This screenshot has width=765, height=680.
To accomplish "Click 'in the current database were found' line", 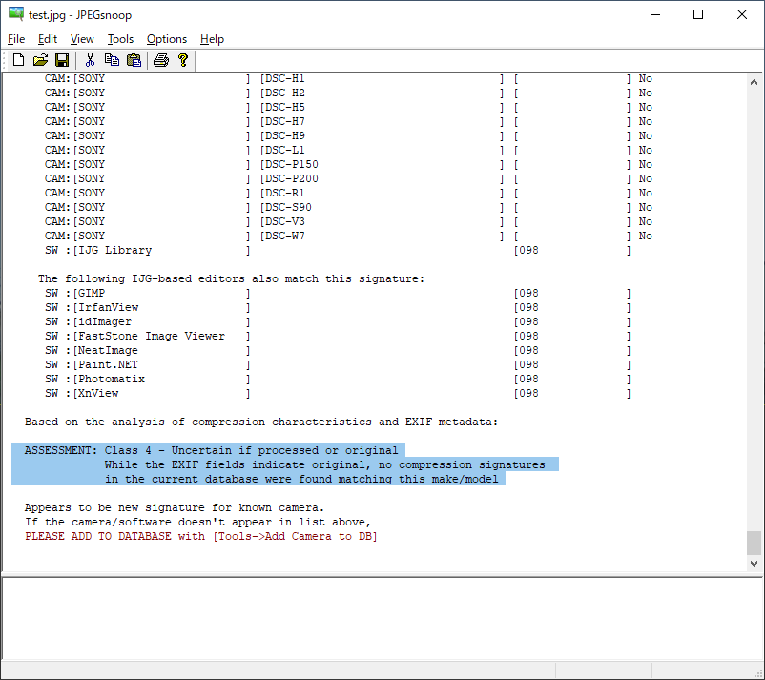I will (301, 479).
